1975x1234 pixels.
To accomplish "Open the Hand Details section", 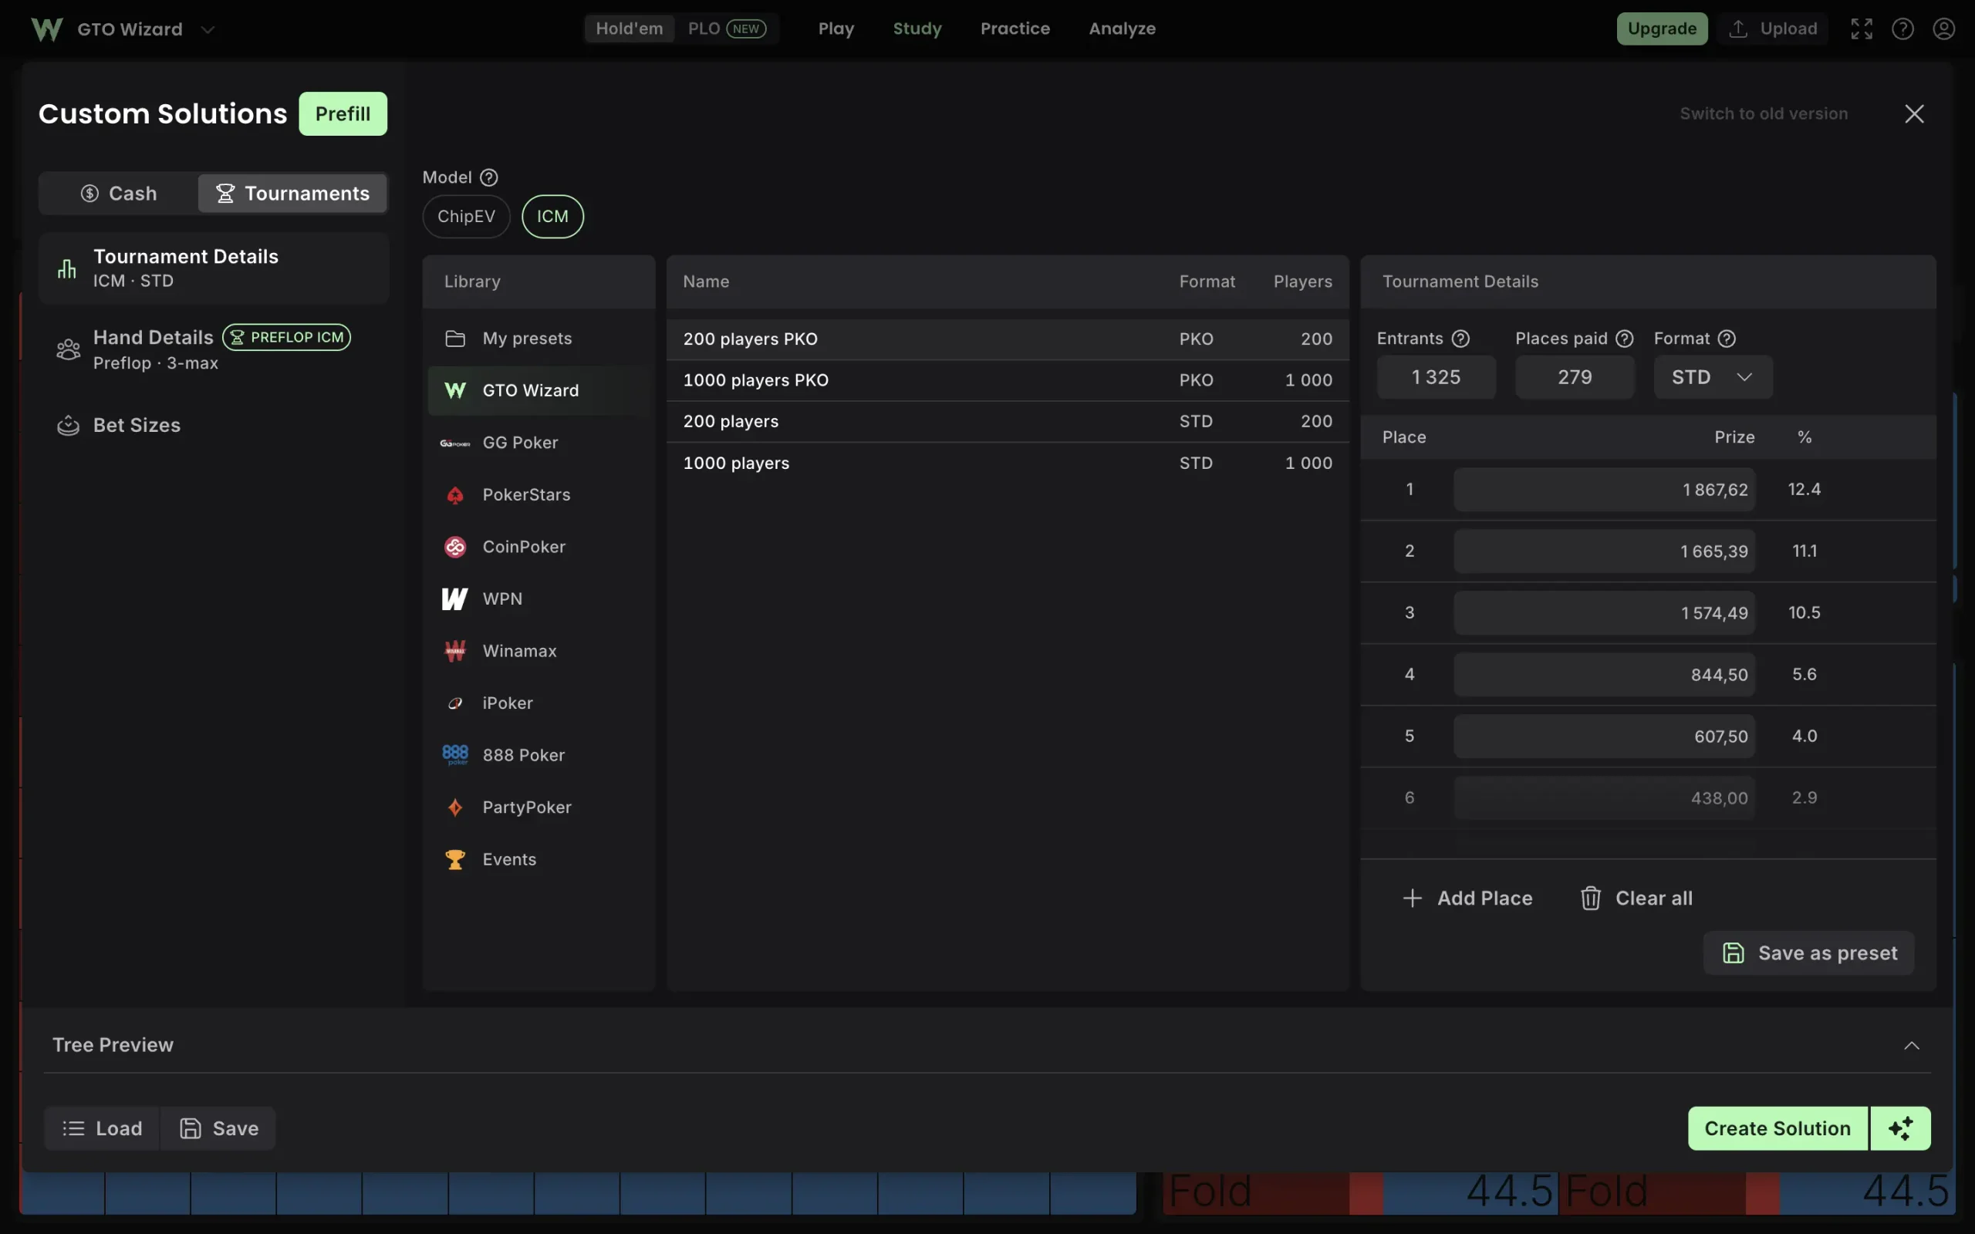I will coord(214,350).
